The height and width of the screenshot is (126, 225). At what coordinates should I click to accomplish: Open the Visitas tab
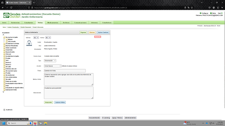click(40, 22)
